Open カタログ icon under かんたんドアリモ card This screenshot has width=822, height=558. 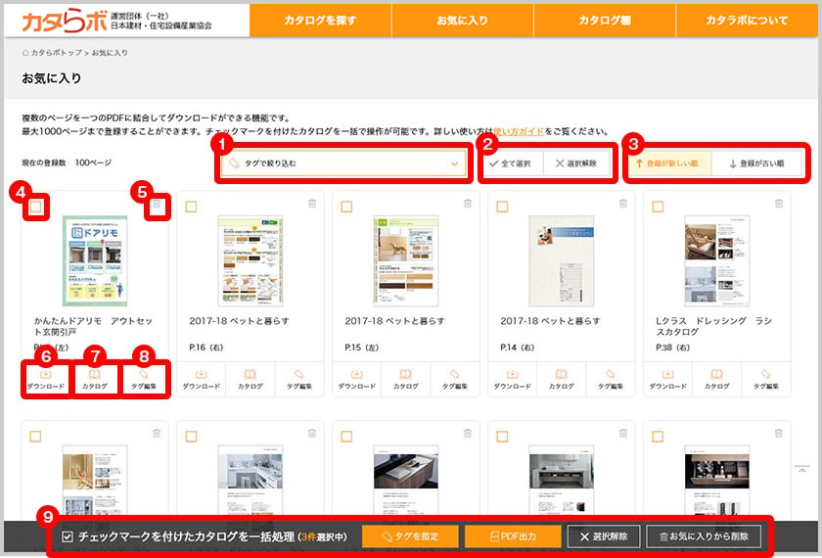pyautogui.click(x=95, y=379)
